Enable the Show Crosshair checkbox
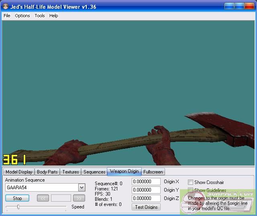The image size is (257, 216). click(x=191, y=182)
